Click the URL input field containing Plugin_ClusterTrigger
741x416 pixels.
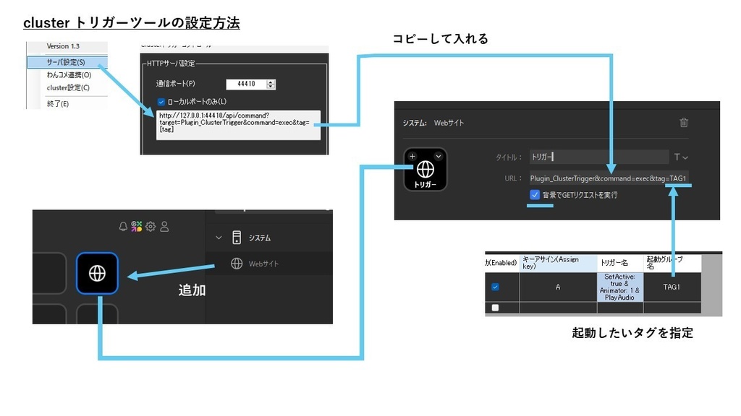608,178
